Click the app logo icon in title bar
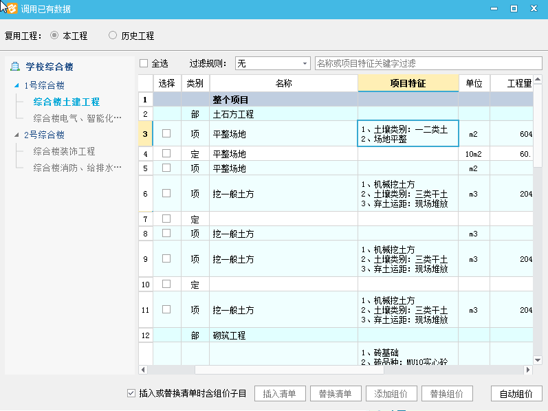The image size is (548, 411). tap(12, 8)
